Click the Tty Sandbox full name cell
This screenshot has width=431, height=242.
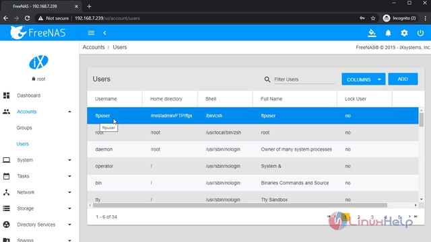coord(274,200)
